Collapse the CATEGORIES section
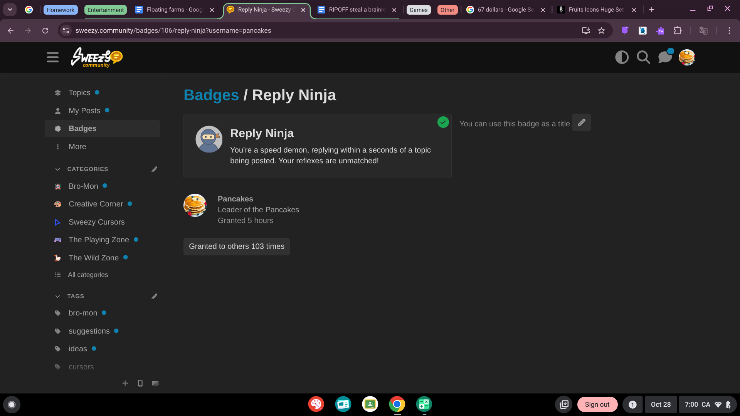The image size is (740, 416). (58, 169)
